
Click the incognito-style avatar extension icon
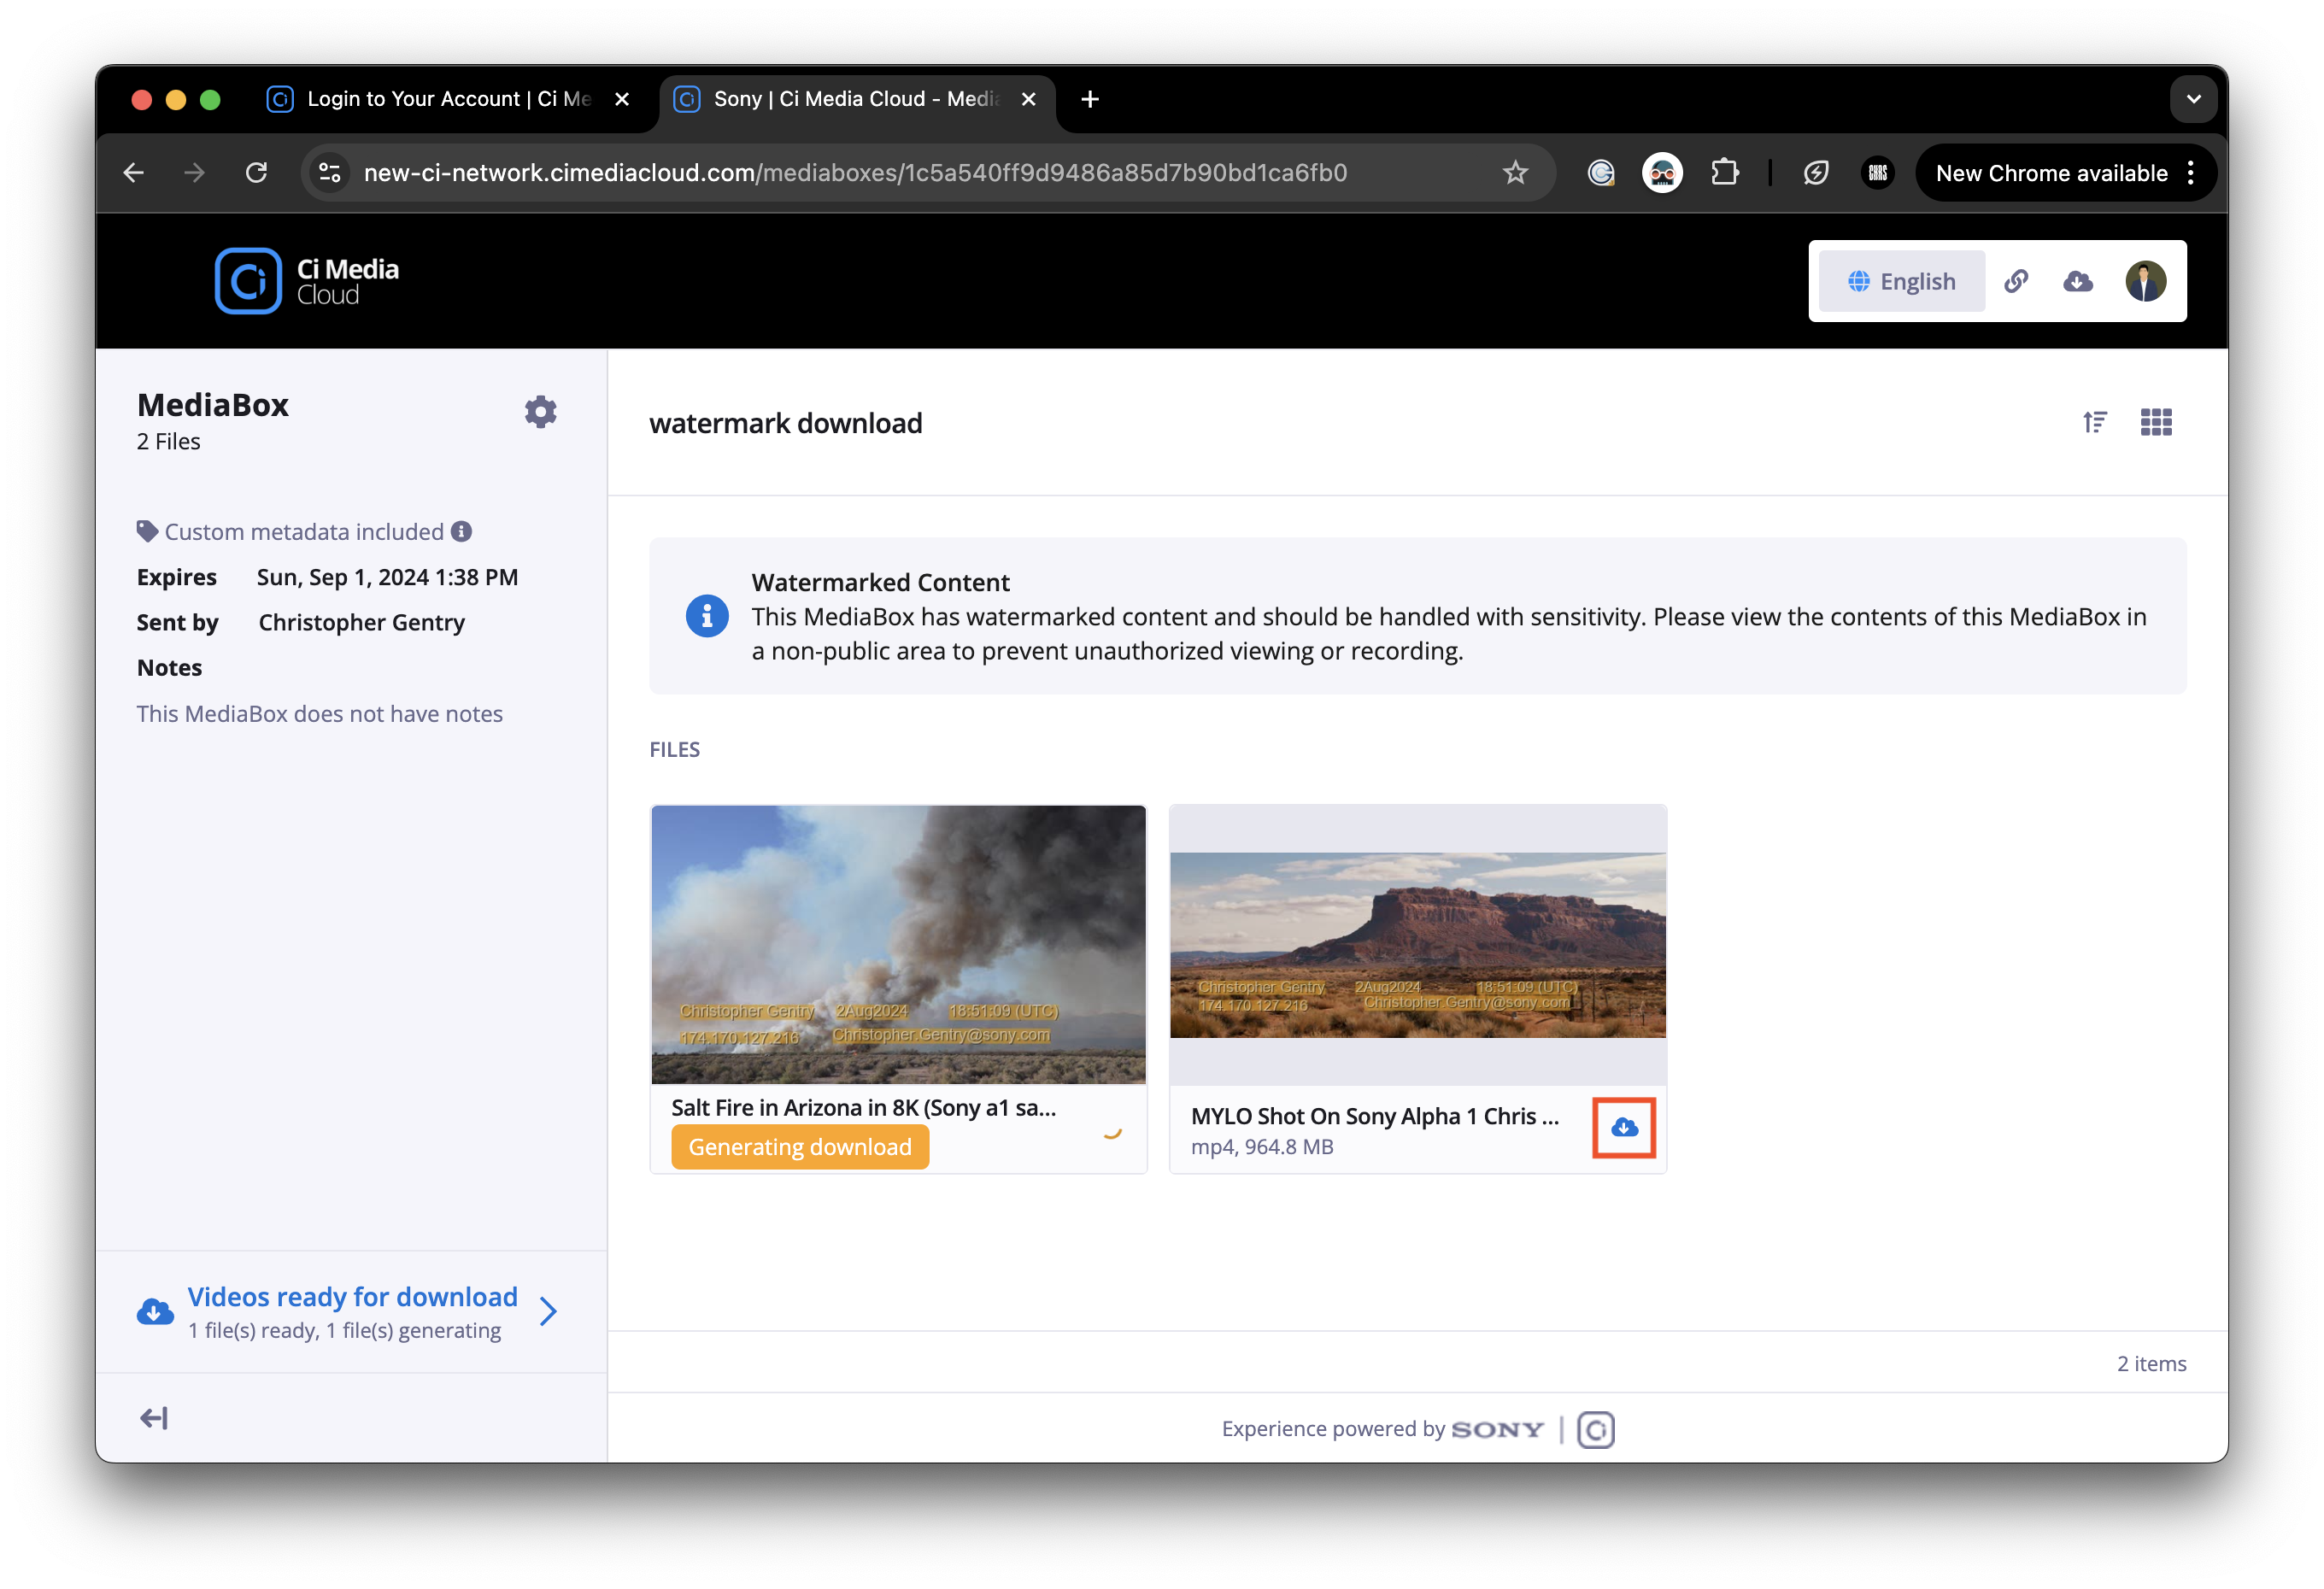click(x=1662, y=173)
